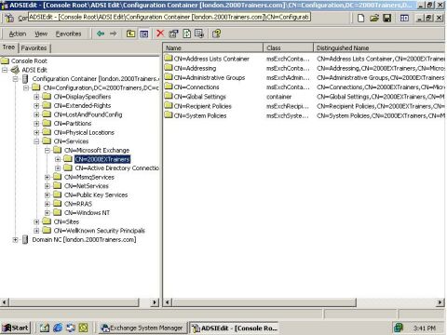The width and height of the screenshot is (447, 335).
Task: Click the red Delete X icon
Action: pyautogui.click(x=160, y=33)
